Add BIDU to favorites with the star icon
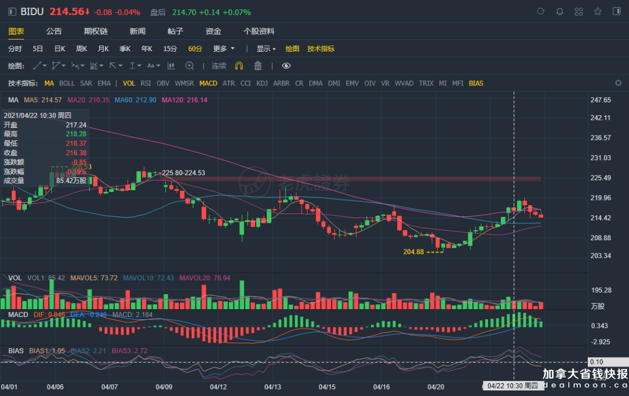Screen dimensions: 629x396 pos(598,12)
